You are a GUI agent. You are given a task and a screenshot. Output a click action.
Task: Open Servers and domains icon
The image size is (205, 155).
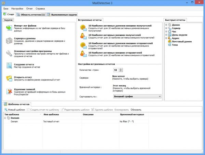pyautogui.click(x=9, y=40)
